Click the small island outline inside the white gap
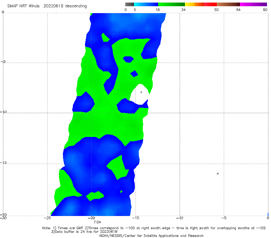Screen dimensions: 271x238 (x=141, y=92)
